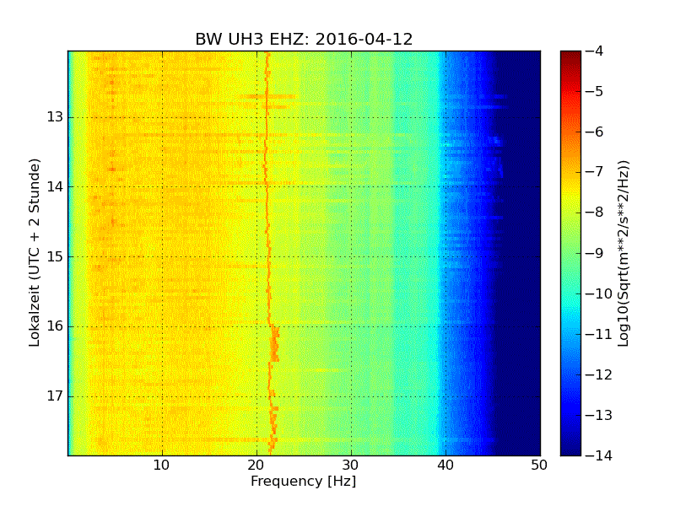This screenshot has width=675, height=506.
Task: Click the dark blue bottom of the colorbar
Action: tap(570, 448)
